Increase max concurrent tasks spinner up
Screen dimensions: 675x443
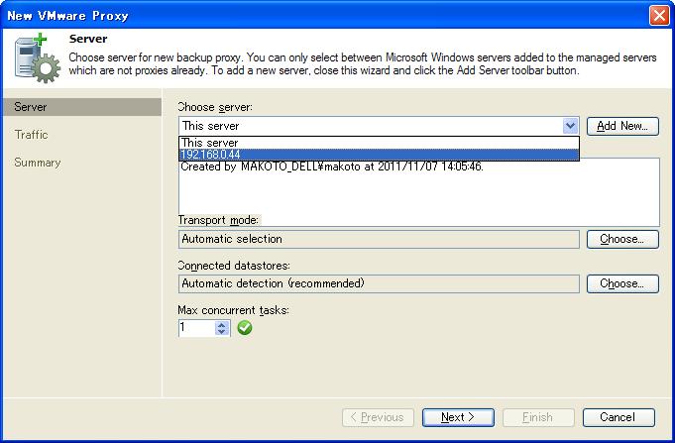click(x=222, y=325)
